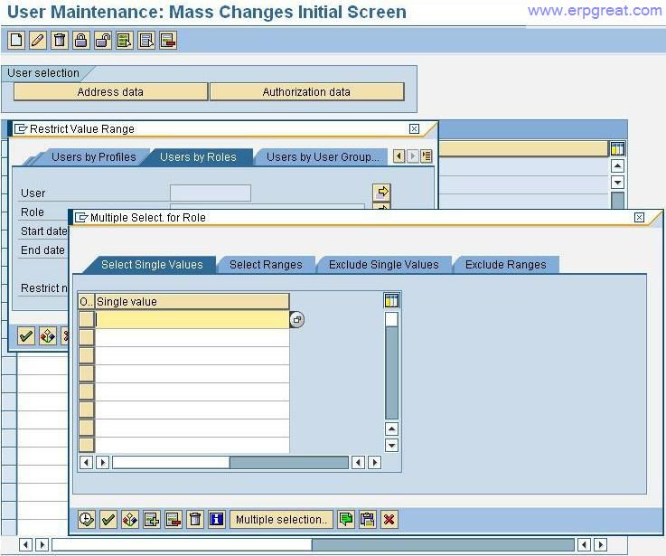Click the Execute clock icon in Multiple Select toolbar
666x556 pixels.
[x=87, y=520]
